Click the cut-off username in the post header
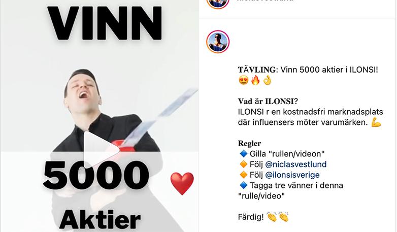 point(265,1)
